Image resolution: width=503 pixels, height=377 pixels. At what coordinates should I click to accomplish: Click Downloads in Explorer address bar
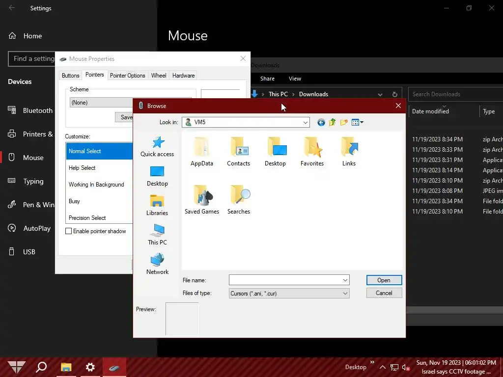pyautogui.click(x=313, y=94)
